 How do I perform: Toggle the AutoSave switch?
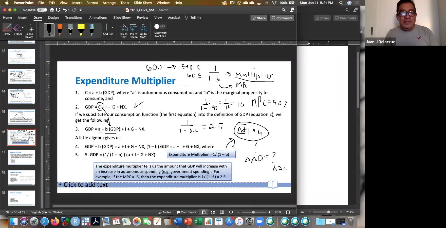(x=42, y=10)
